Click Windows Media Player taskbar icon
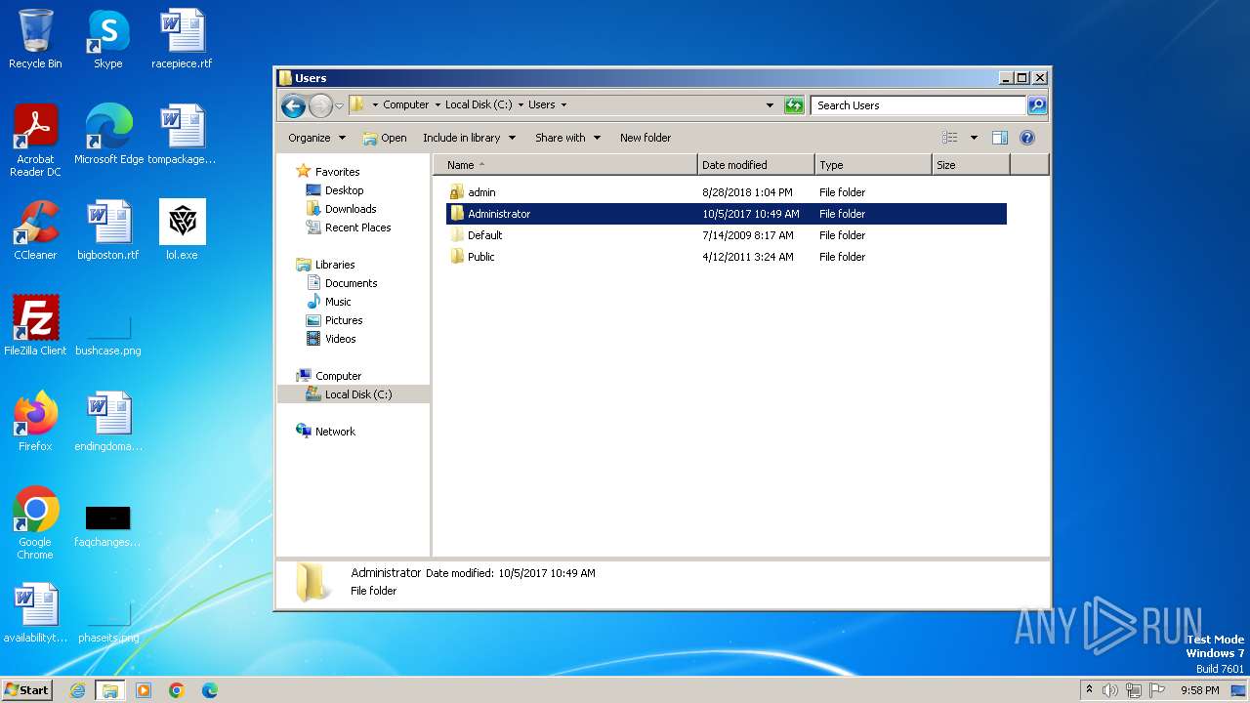 [144, 690]
